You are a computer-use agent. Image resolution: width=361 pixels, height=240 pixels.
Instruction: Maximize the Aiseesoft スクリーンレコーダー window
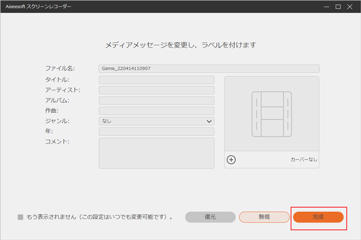(x=338, y=7)
